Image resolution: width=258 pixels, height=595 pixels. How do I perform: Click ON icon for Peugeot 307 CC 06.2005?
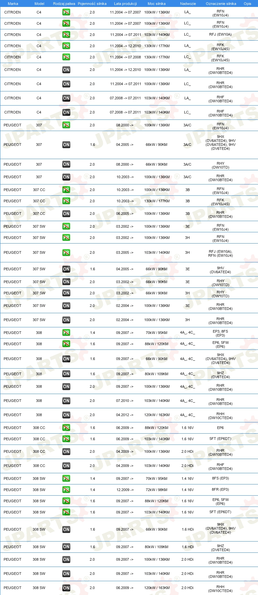click(66, 214)
